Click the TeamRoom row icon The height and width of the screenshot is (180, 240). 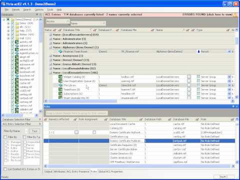pos(60,89)
